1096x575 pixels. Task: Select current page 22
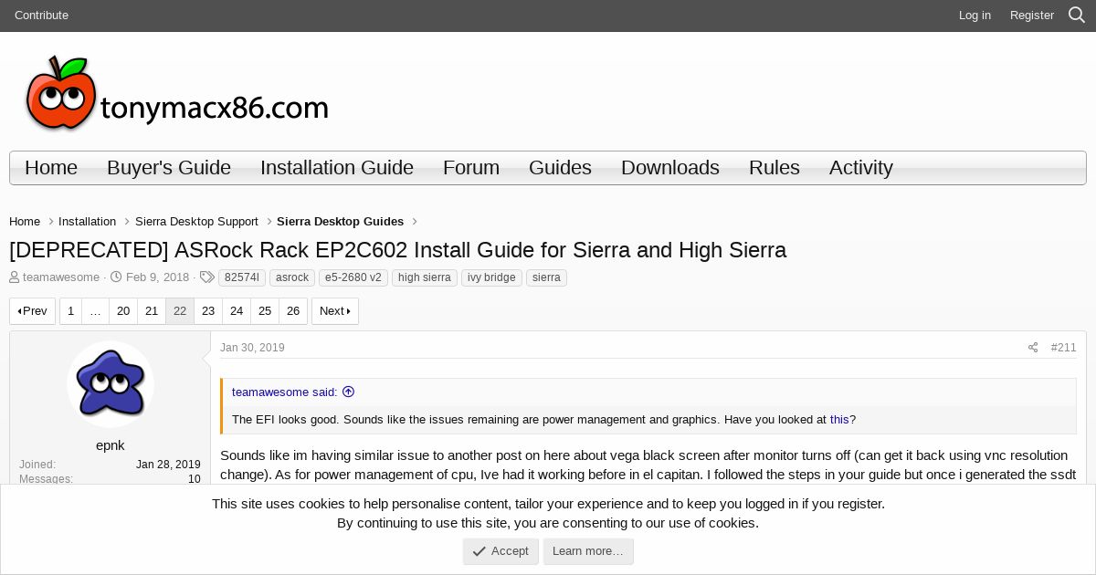(x=180, y=311)
